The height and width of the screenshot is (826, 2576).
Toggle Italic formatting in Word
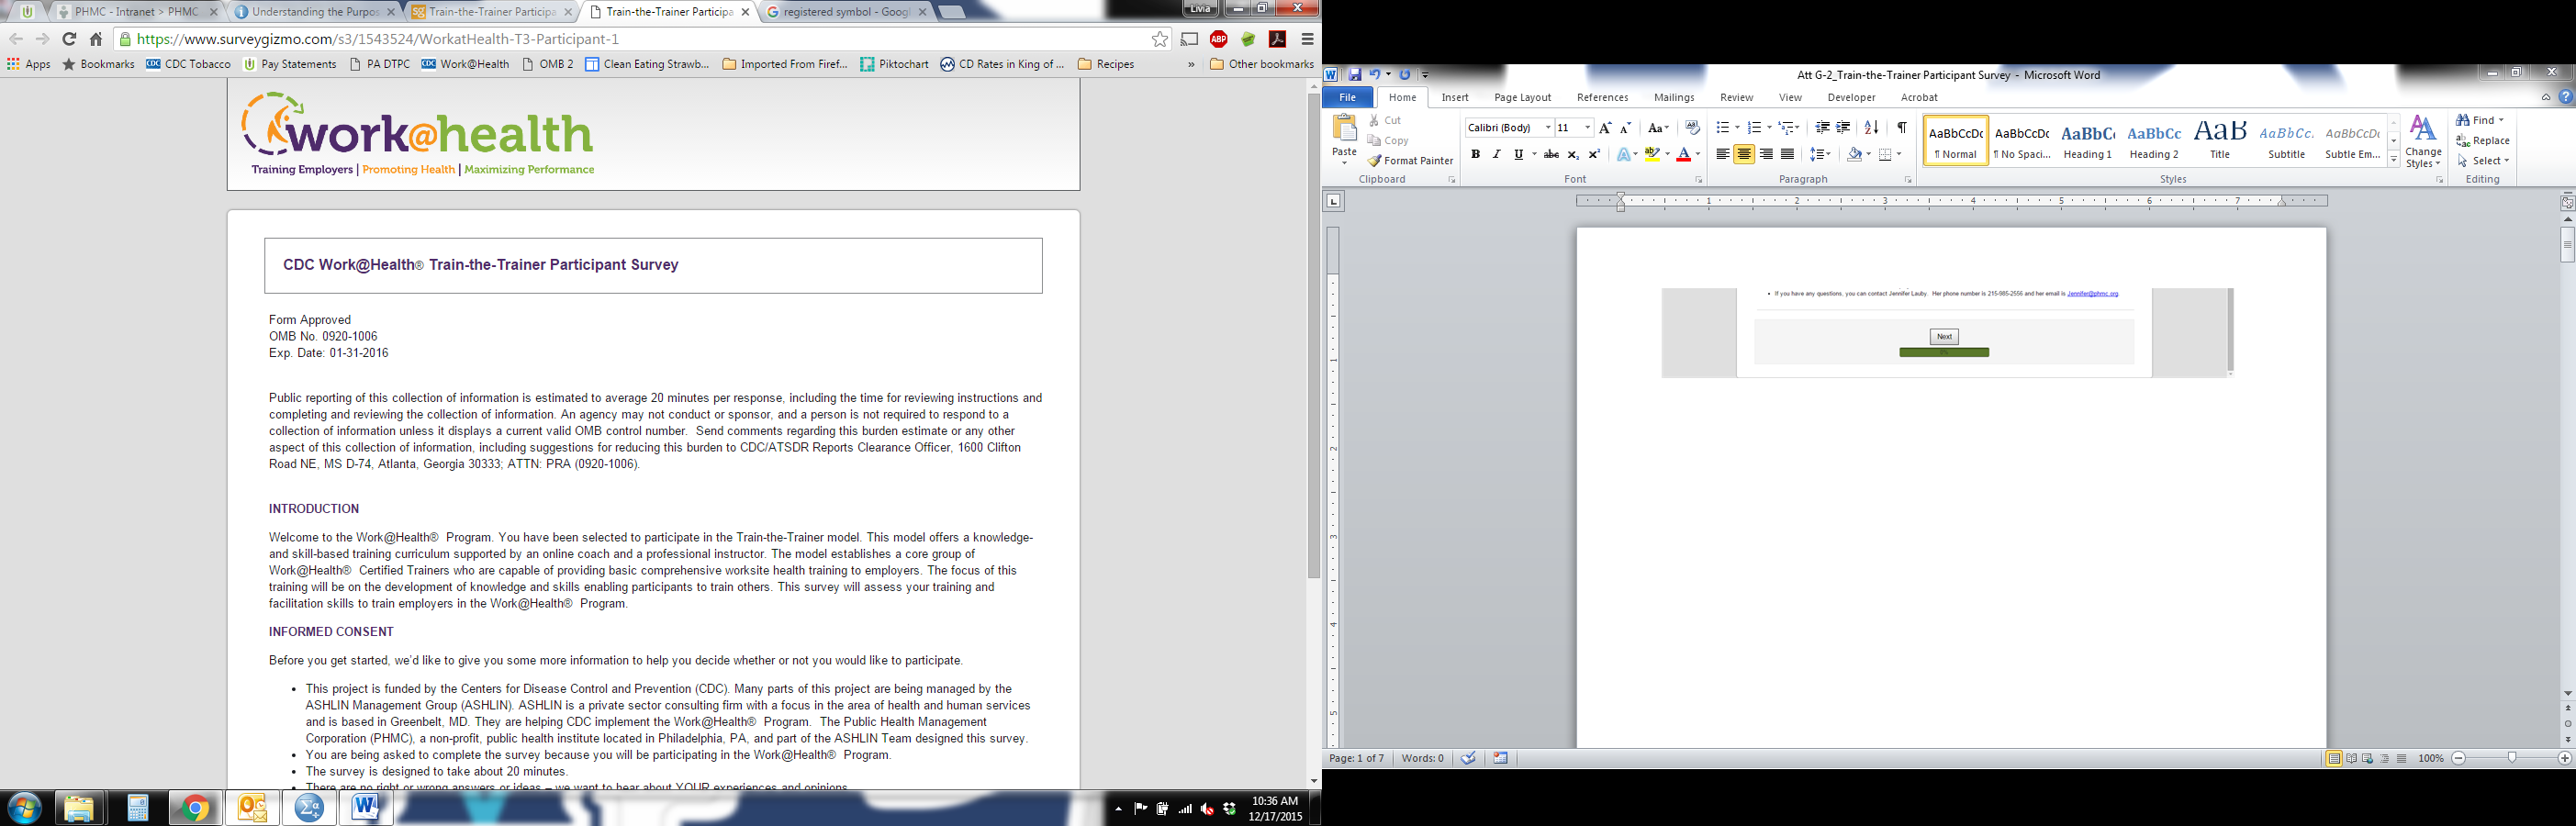coord(1496,154)
